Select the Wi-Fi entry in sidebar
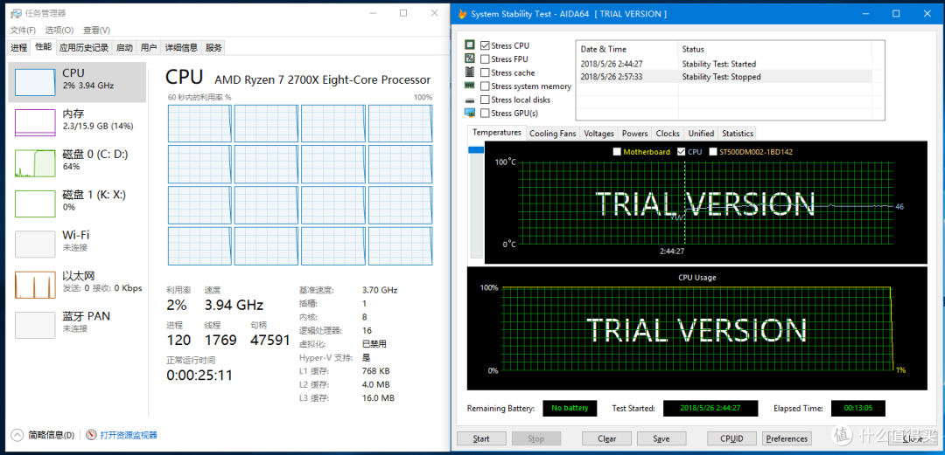945x455 pixels. click(77, 243)
